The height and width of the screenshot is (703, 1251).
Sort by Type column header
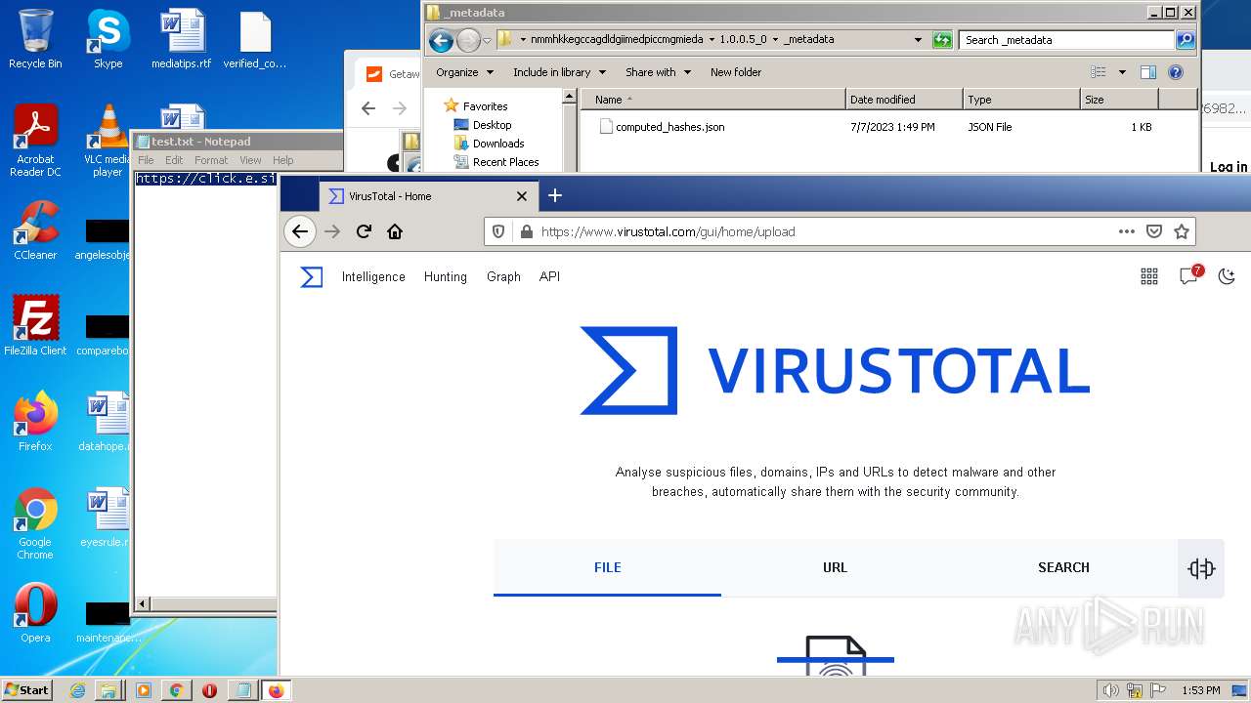point(1021,100)
